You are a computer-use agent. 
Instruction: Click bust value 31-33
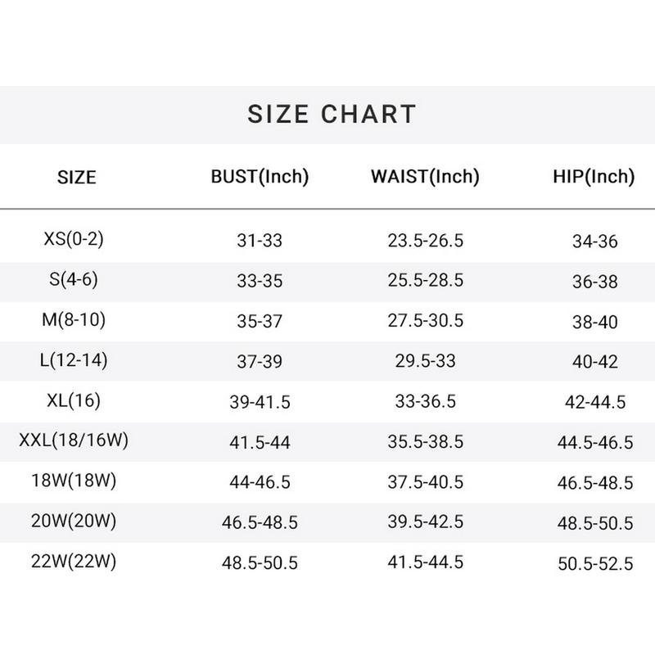pos(260,242)
